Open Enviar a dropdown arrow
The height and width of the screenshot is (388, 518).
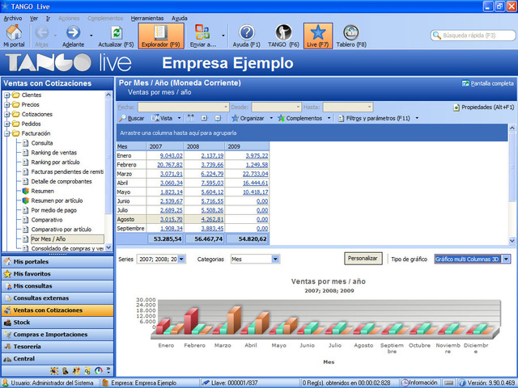point(223,36)
